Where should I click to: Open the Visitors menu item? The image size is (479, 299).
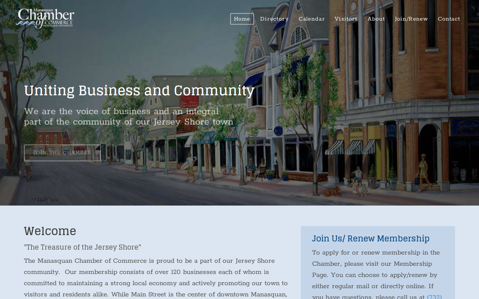coord(346,19)
